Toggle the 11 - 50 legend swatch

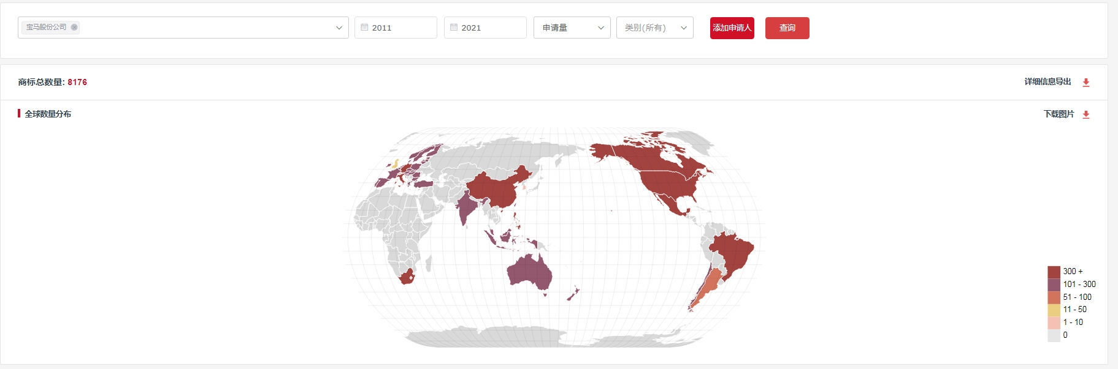click(1054, 310)
